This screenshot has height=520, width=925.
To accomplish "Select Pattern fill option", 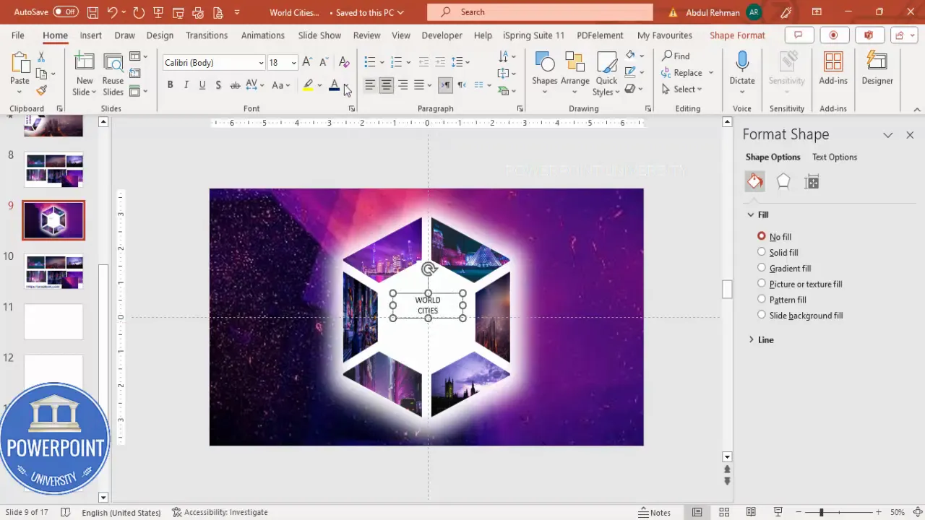I will (x=782, y=300).
